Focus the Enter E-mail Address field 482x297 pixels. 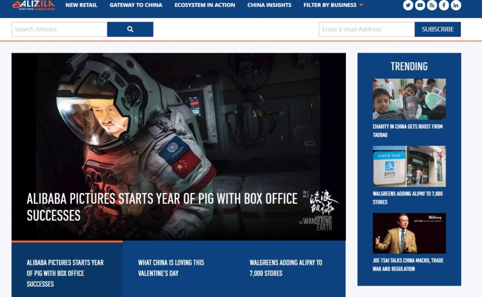click(367, 29)
